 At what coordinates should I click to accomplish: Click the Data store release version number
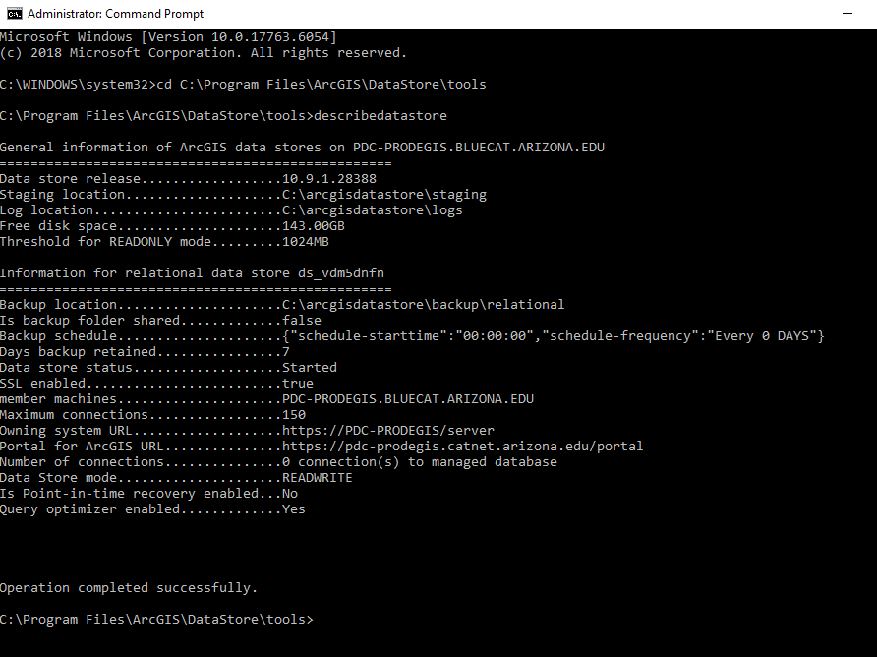click(x=328, y=179)
